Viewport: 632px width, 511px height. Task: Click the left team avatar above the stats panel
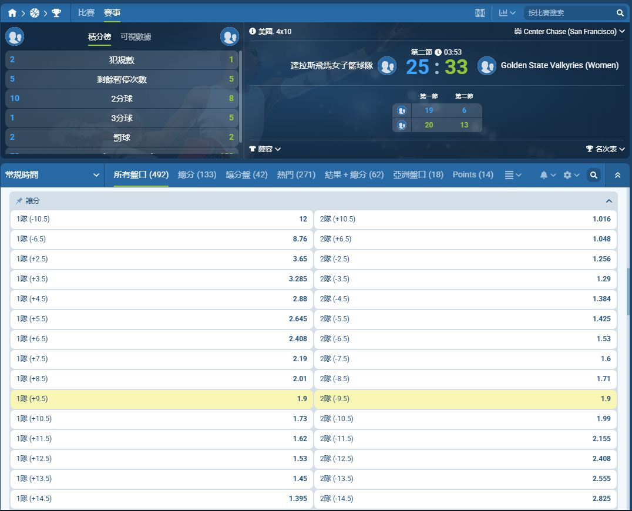pos(15,36)
